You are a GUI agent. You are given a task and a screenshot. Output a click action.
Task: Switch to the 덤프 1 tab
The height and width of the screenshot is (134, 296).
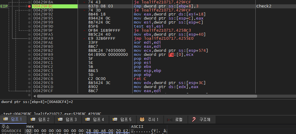coord(13,119)
